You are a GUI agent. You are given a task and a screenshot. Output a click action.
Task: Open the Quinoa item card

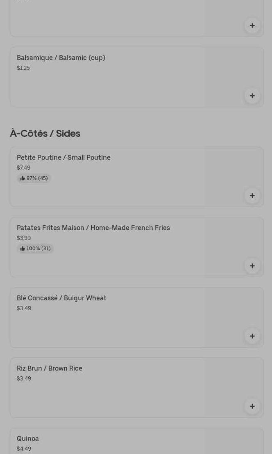(x=136, y=441)
